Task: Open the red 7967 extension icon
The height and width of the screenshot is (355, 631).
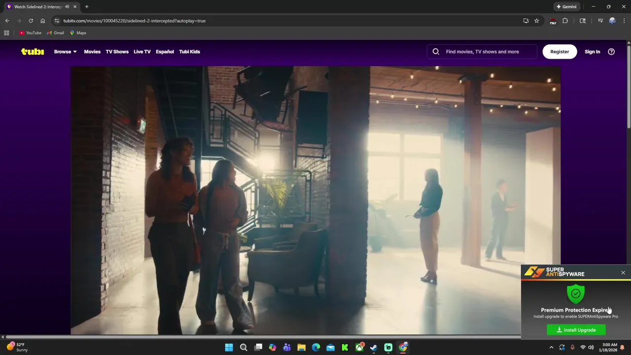Action: pos(553,21)
